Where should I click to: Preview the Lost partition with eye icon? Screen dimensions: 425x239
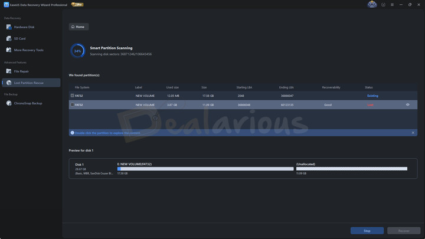pos(408,104)
